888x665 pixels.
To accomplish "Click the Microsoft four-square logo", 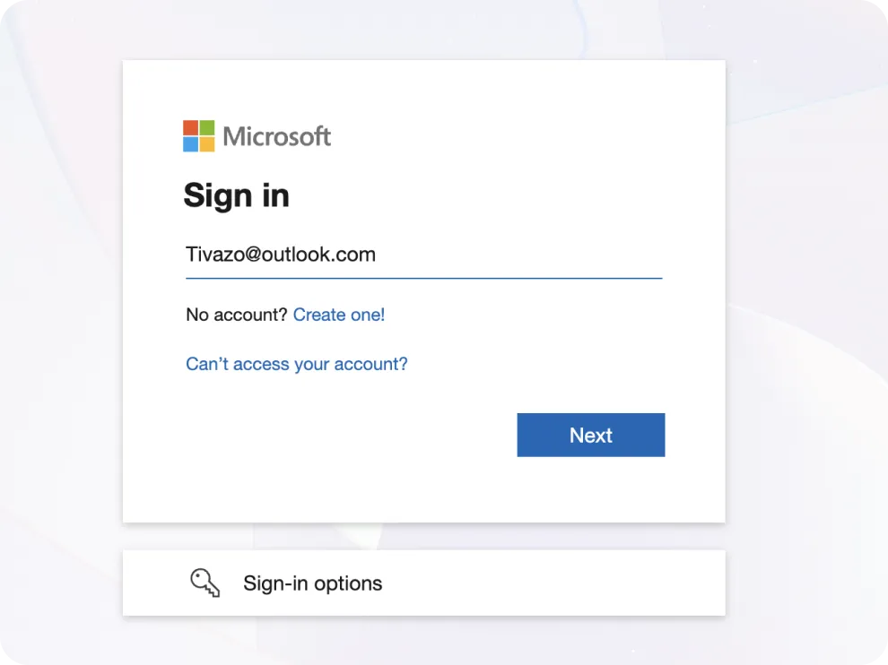I will 198,136.
